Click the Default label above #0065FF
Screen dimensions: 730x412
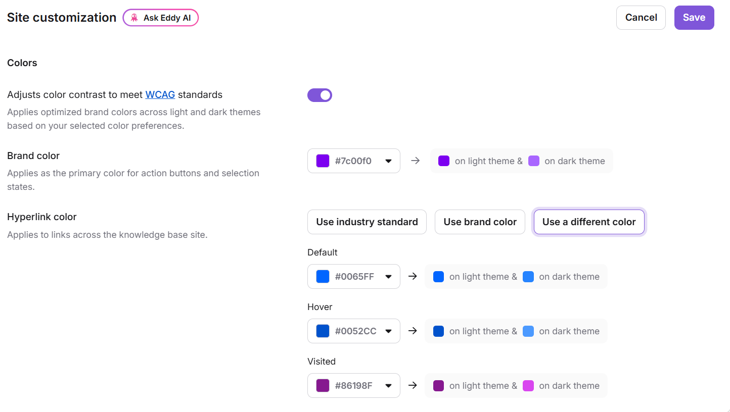click(323, 252)
